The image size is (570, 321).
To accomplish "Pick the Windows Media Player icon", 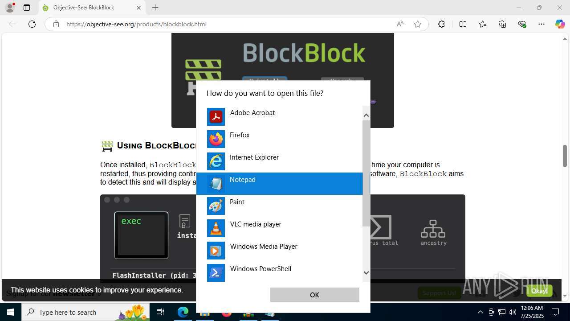I will 216,251.
